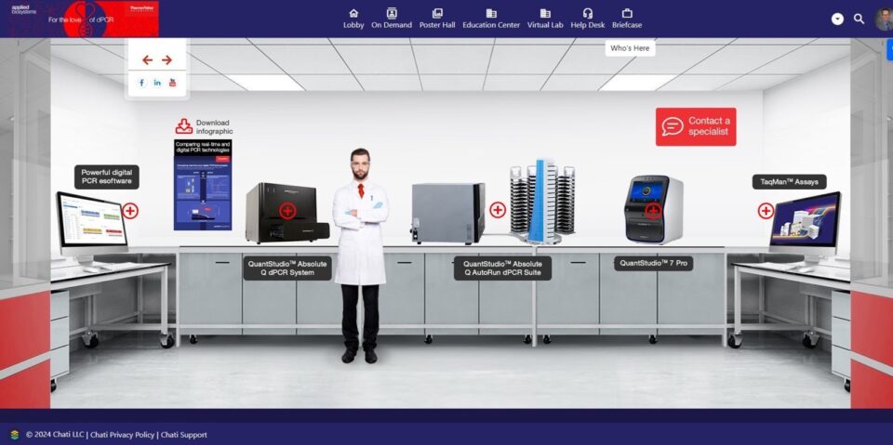Click Contact a specialist button

click(x=696, y=126)
